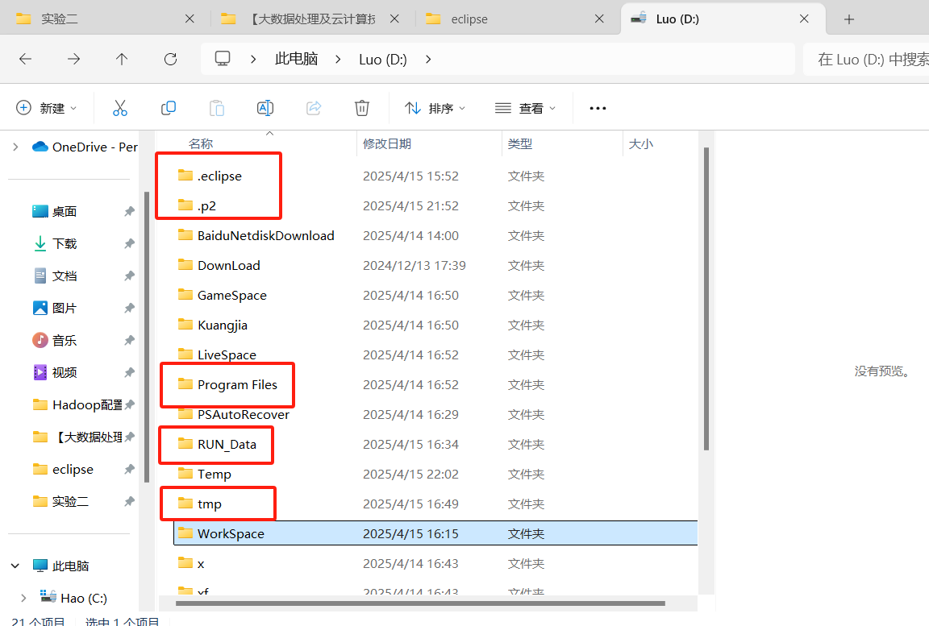The height and width of the screenshot is (626, 929).
Task: Select the GameSpace folder icon
Action: [185, 295]
